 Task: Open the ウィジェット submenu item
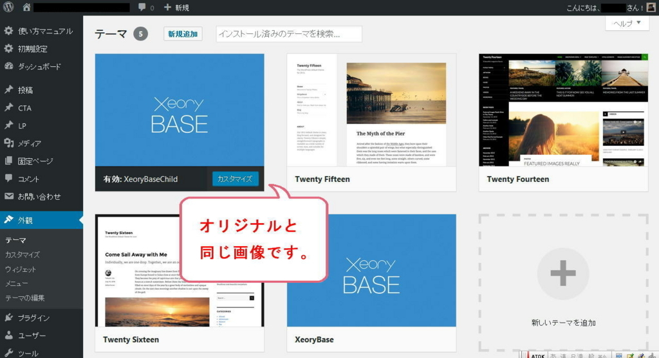pos(21,269)
